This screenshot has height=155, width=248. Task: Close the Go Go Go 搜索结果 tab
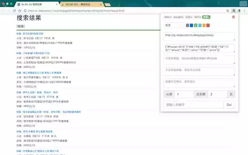pos(57,4)
